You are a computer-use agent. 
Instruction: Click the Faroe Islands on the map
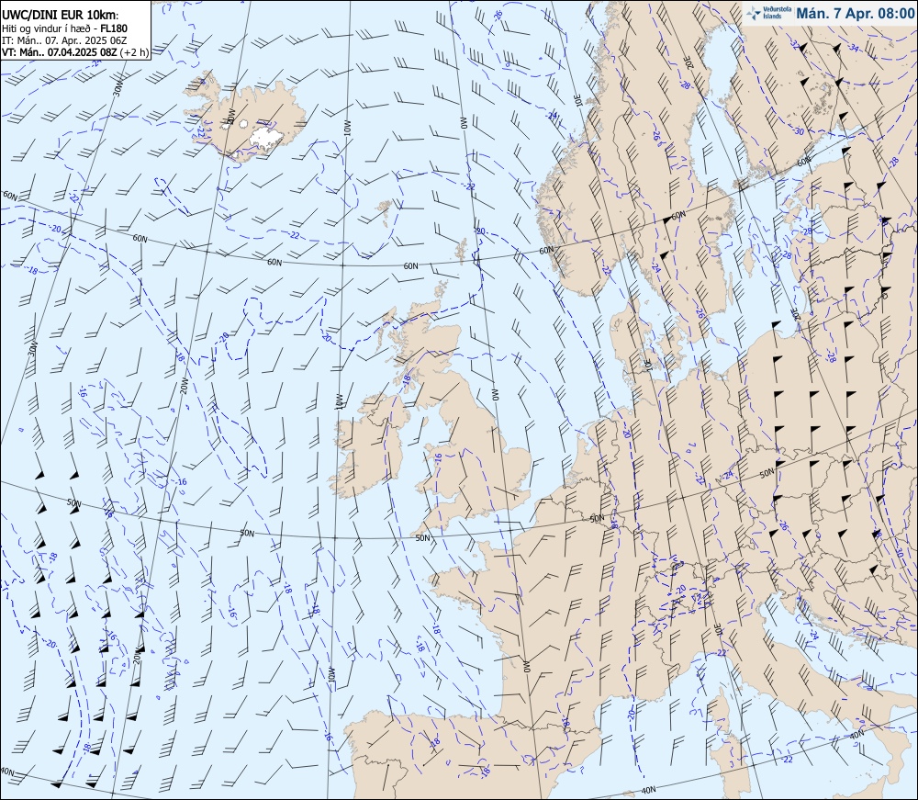coord(385,211)
